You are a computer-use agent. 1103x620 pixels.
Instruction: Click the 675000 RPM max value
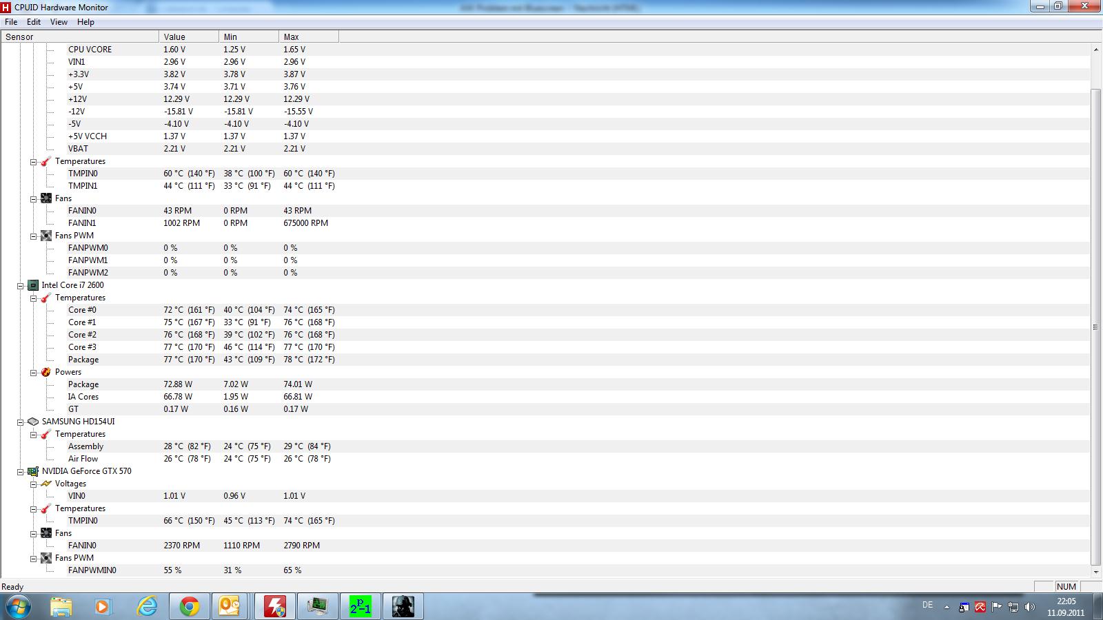click(x=305, y=223)
